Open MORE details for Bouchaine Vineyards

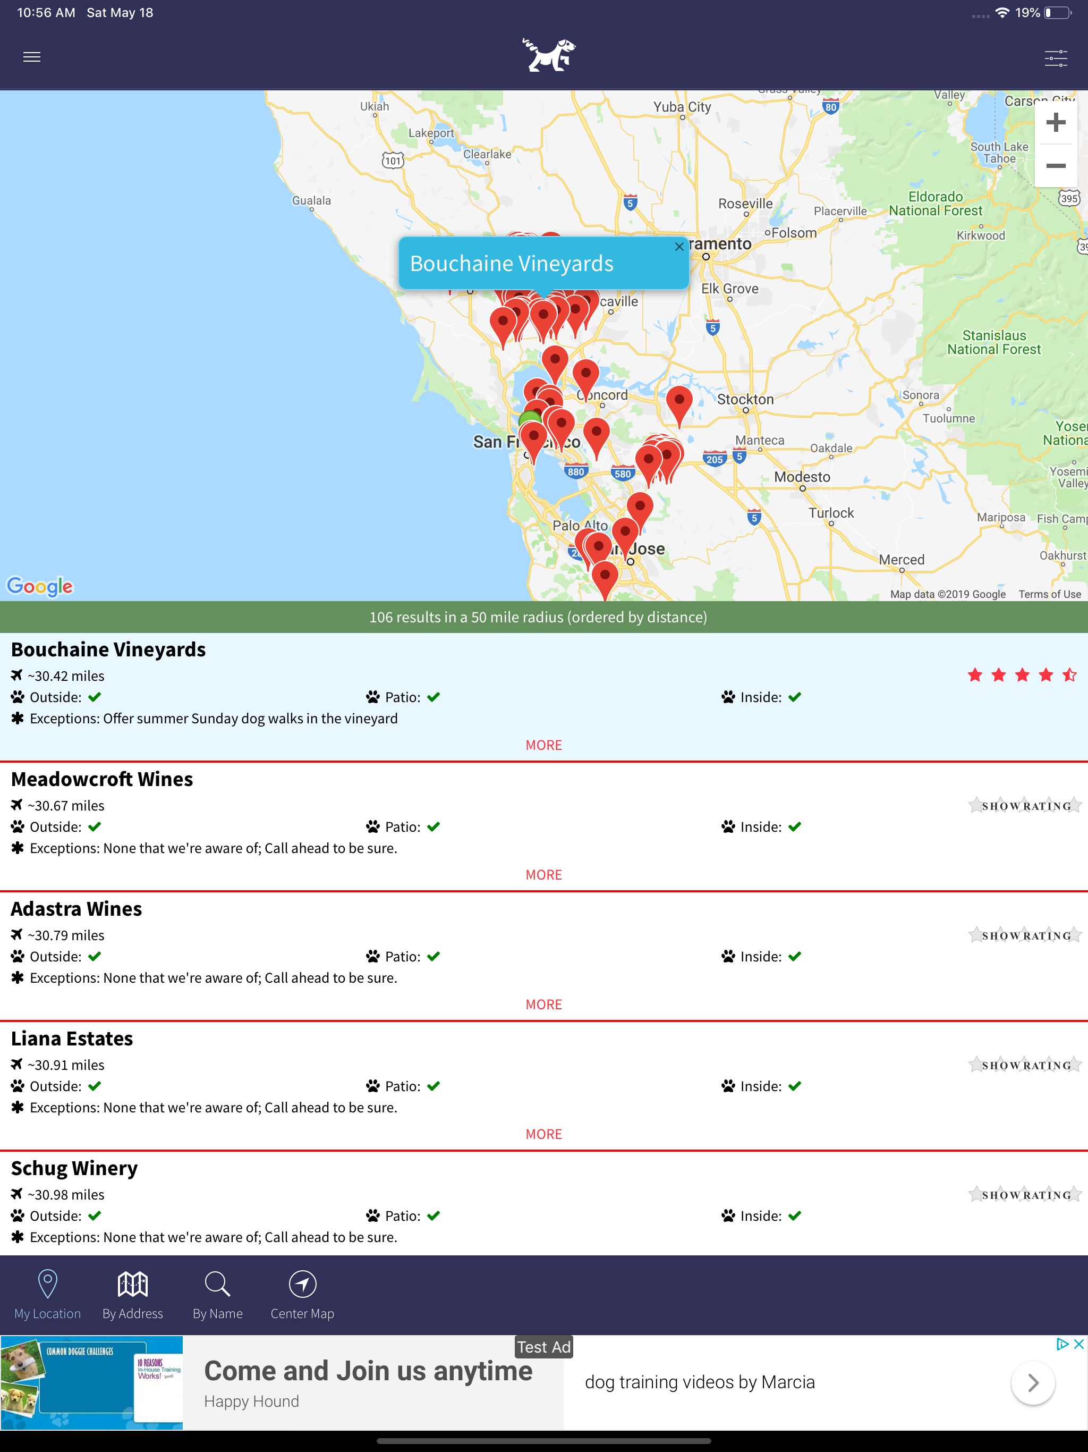(x=544, y=745)
